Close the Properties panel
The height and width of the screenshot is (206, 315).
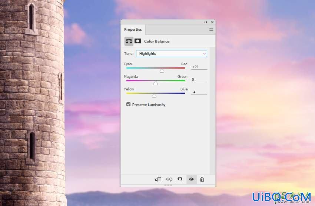[x=212, y=22]
